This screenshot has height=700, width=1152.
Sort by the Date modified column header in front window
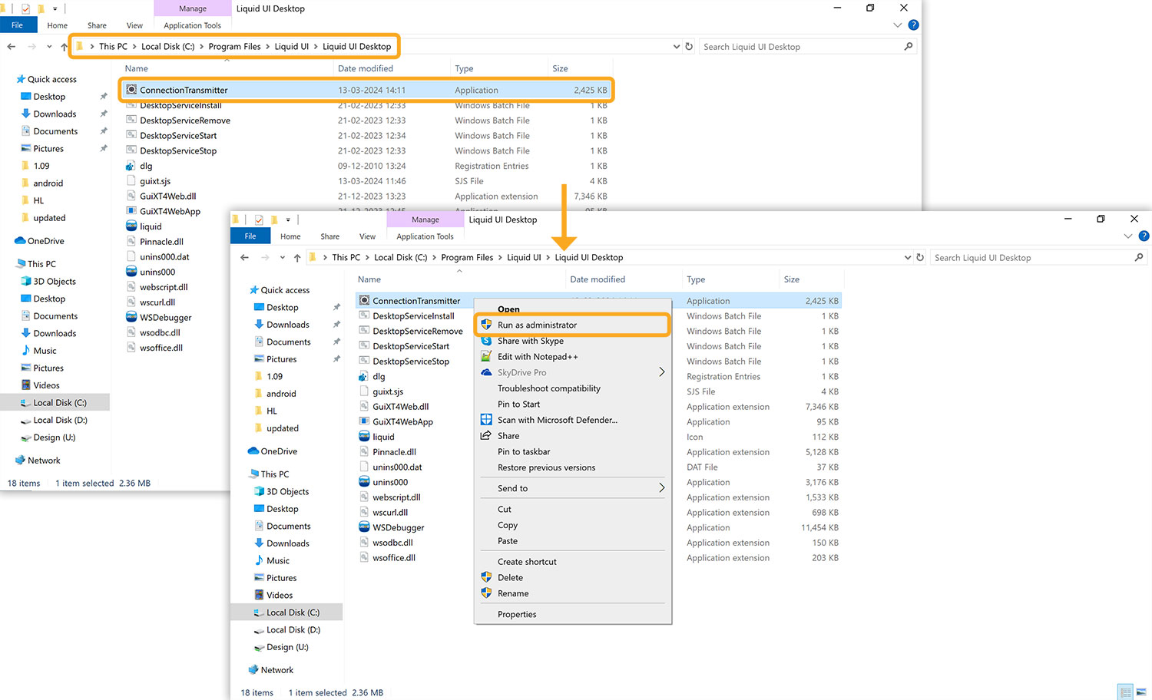click(x=598, y=279)
